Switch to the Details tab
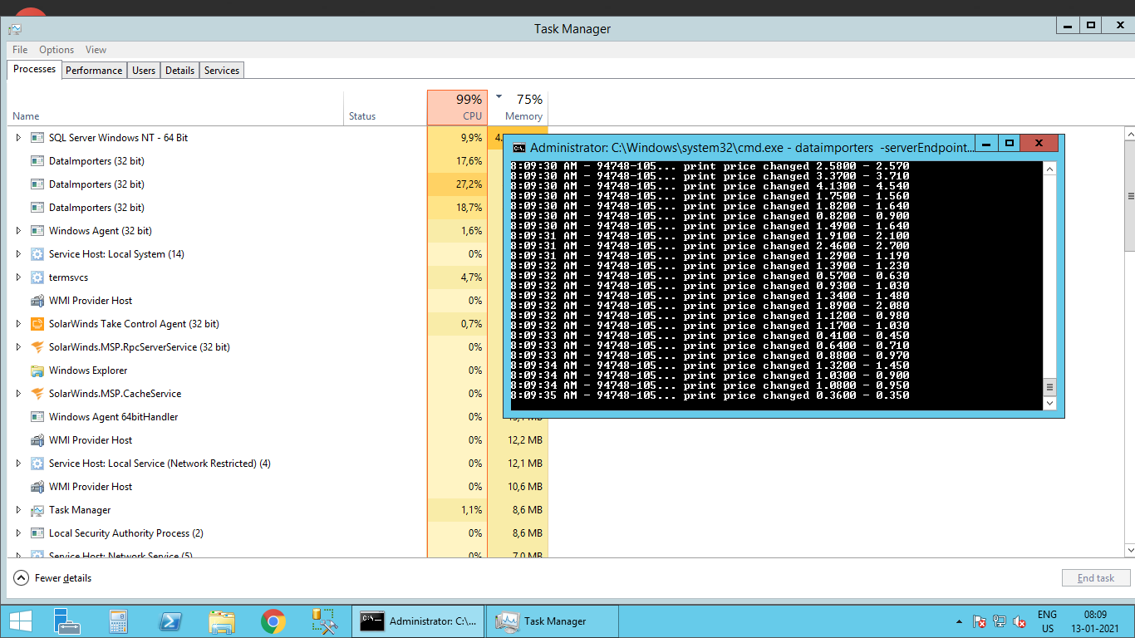This screenshot has width=1135, height=638. pyautogui.click(x=179, y=71)
